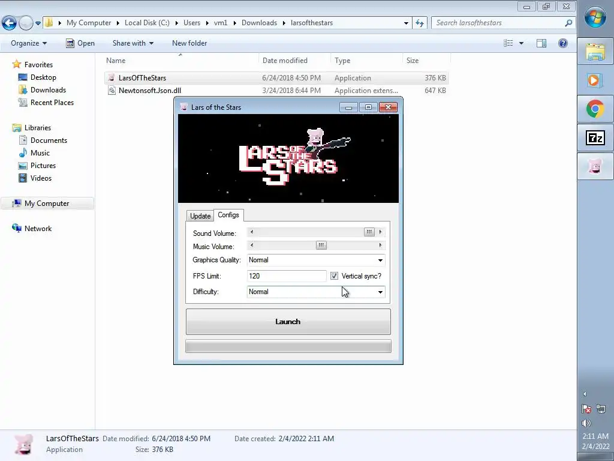Sort by Date modified column header
The width and height of the screenshot is (614, 461).
click(x=294, y=61)
